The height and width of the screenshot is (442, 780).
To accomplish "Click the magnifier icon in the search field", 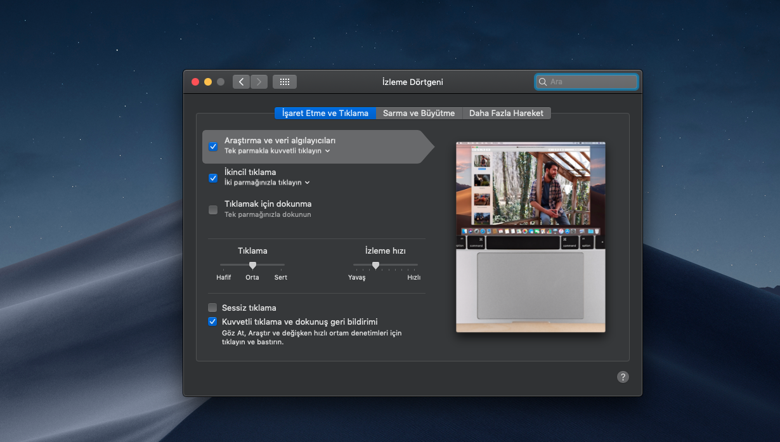I will pyautogui.click(x=542, y=82).
